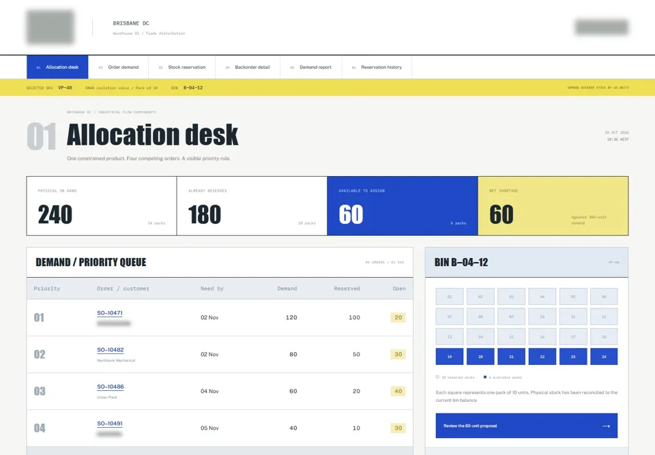Click the Order / customer column header
Viewport: 655px width, 455px height.
tap(123, 289)
